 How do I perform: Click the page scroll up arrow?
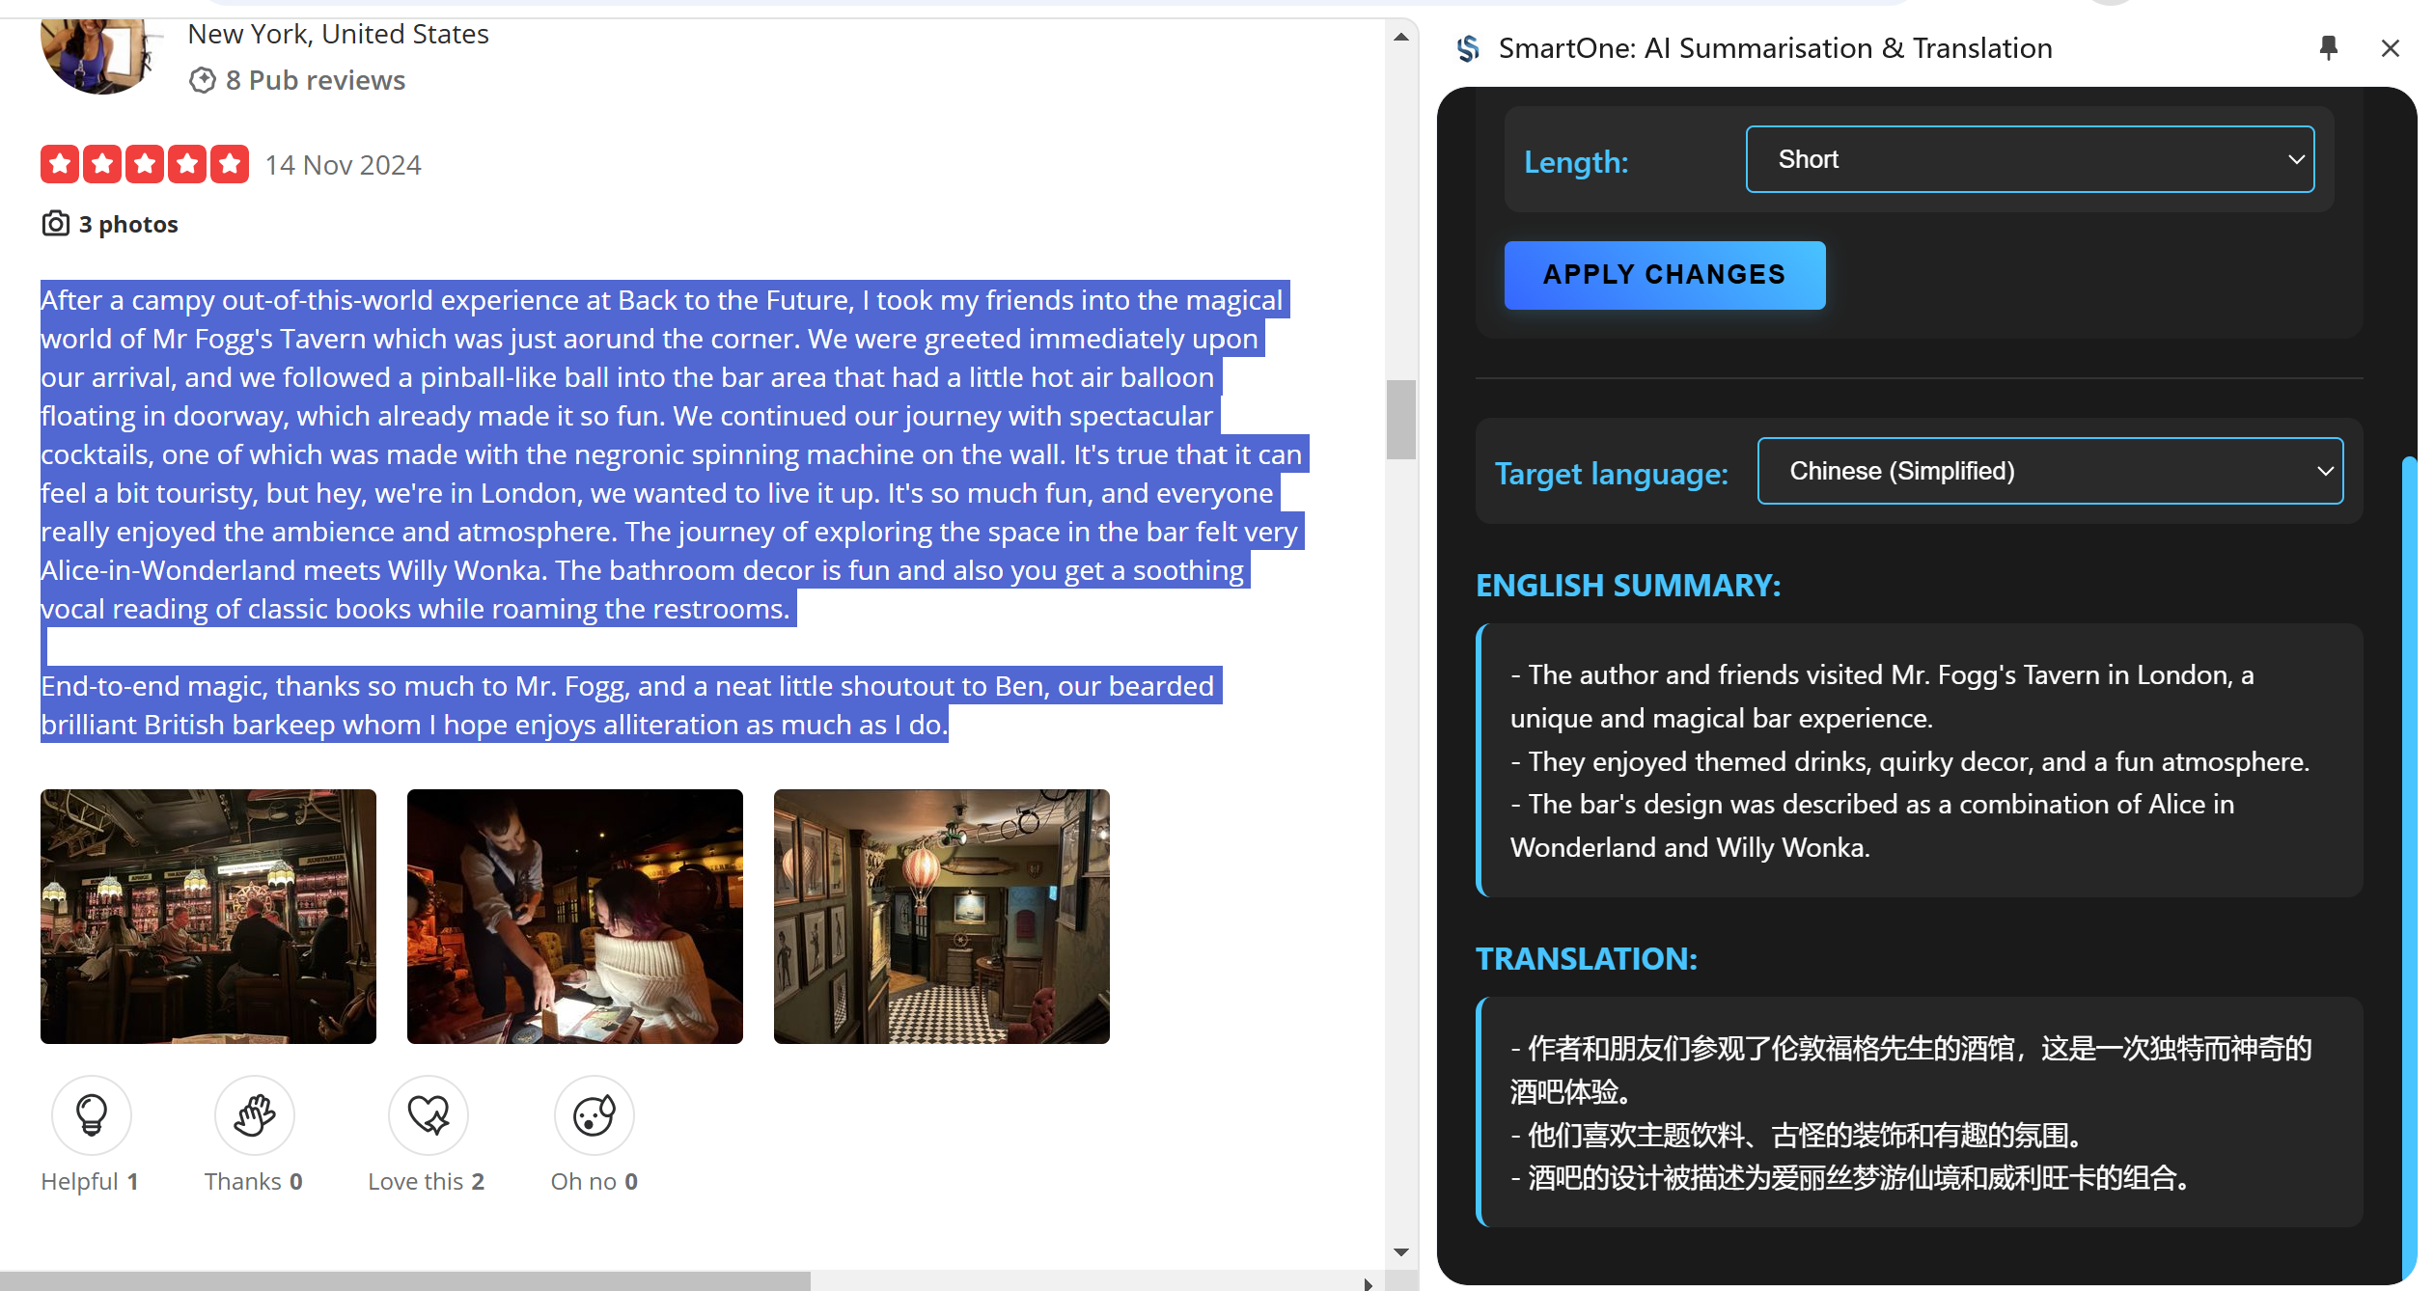point(1401,37)
